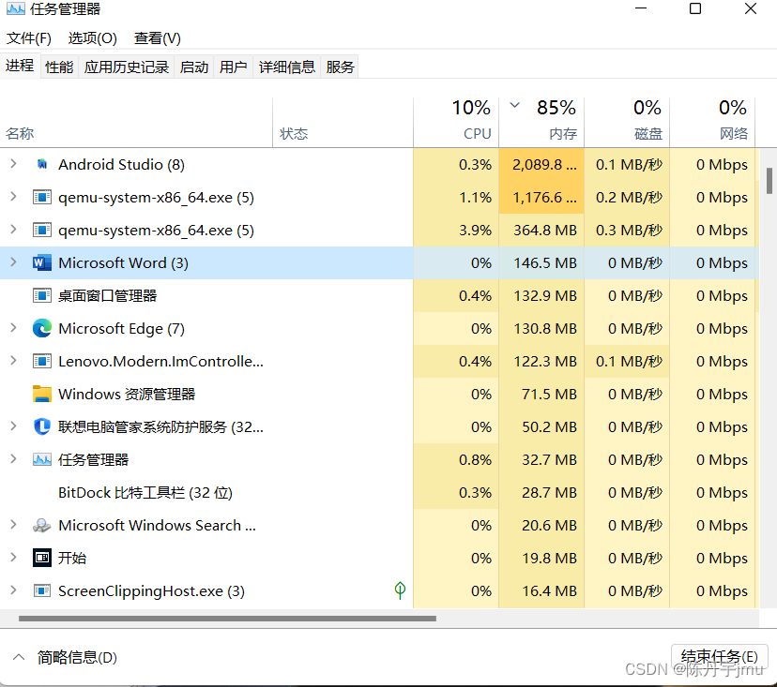Image resolution: width=777 pixels, height=687 pixels.
Task: Click the vertical scrollbar thumb
Action: pyautogui.click(x=769, y=181)
